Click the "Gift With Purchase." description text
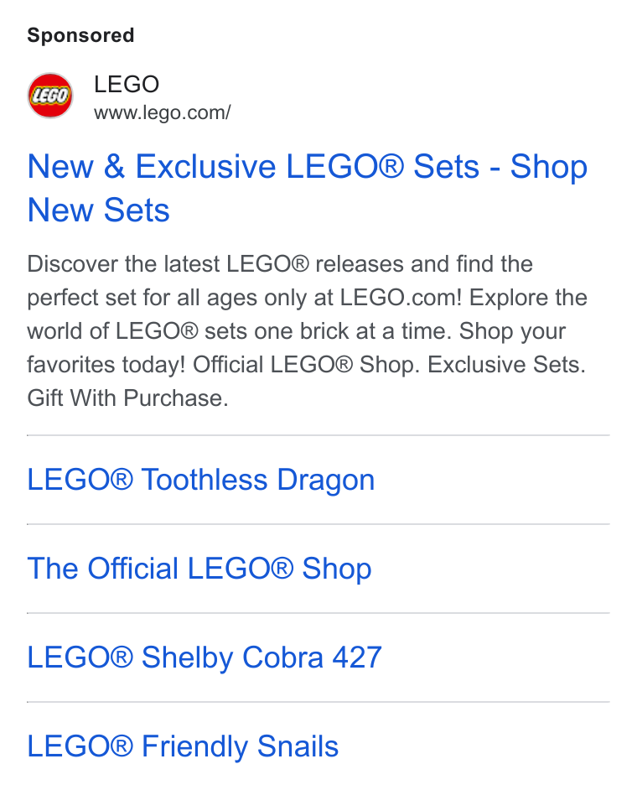 [x=128, y=398]
